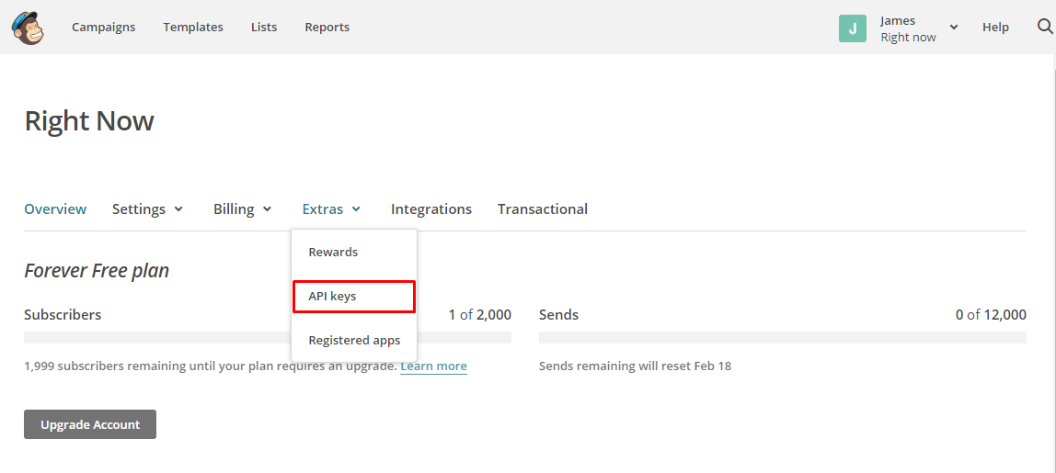Switch to the Overview tab
The height and width of the screenshot is (473, 1056).
click(x=55, y=209)
